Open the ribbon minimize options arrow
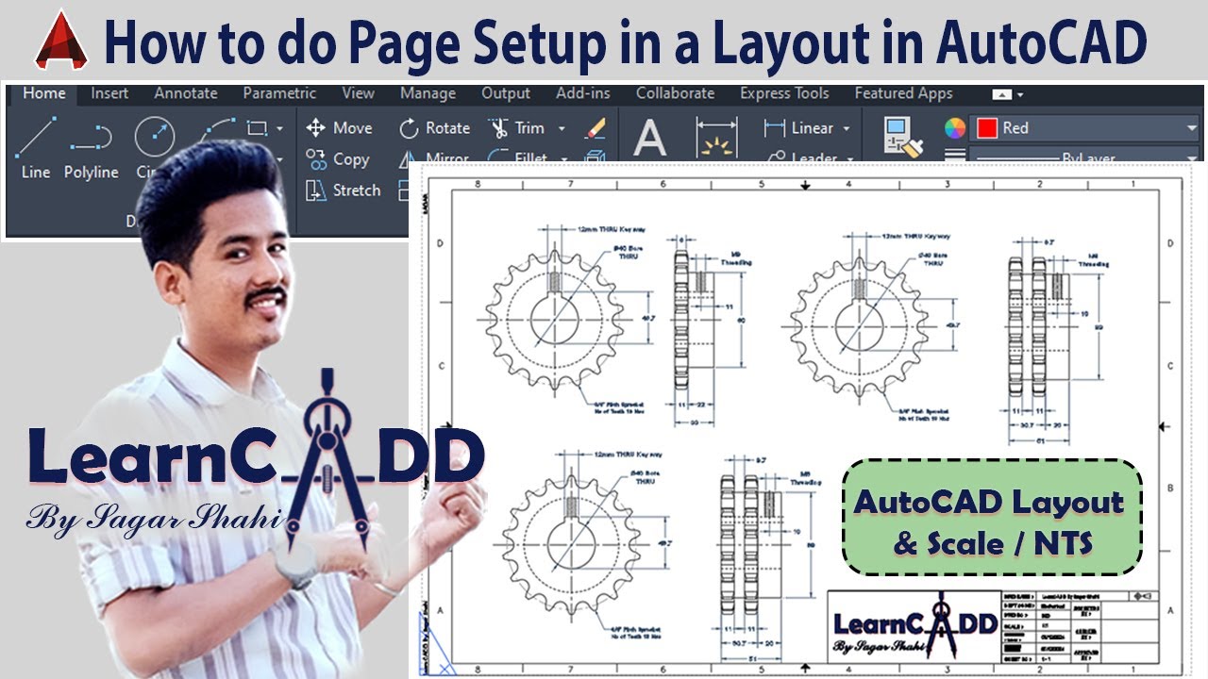 pyautogui.click(x=1020, y=94)
